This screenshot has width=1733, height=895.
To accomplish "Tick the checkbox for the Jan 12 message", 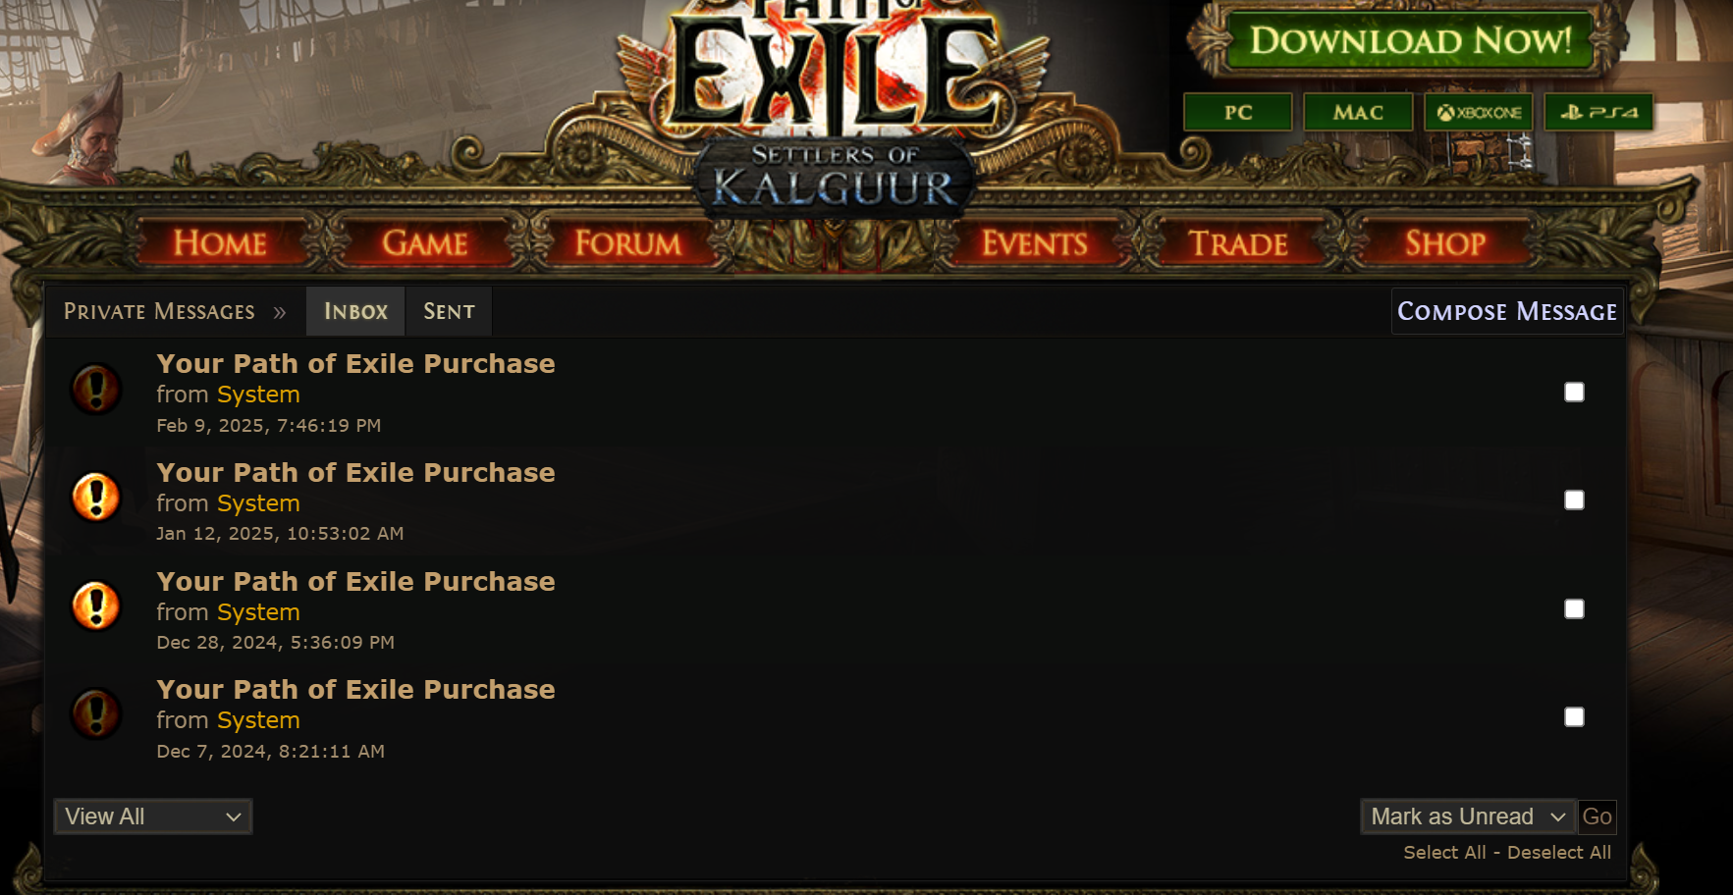I will 1574,500.
